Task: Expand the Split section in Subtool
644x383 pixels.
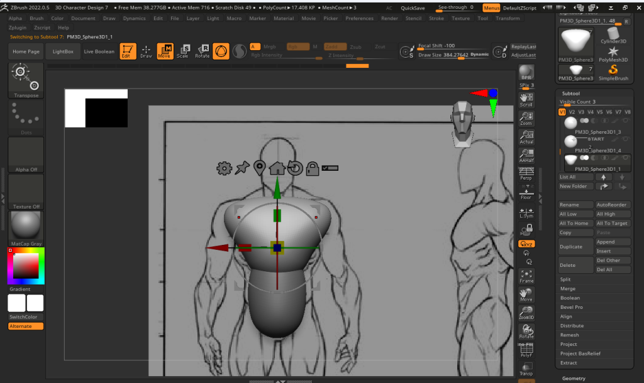Action: [565, 279]
